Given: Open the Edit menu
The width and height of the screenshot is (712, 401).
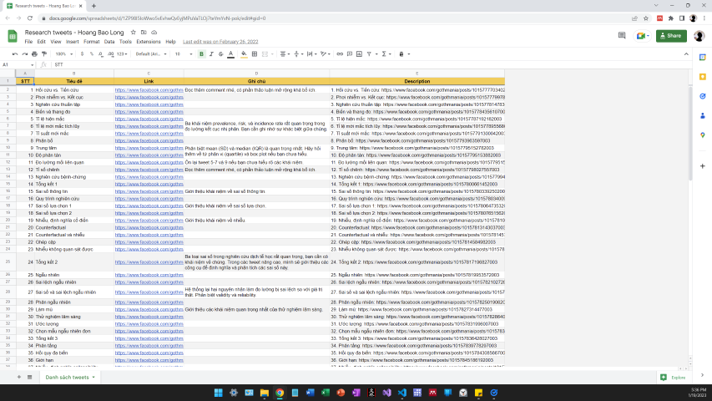Looking at the screenshot, I should pos(42,42).
